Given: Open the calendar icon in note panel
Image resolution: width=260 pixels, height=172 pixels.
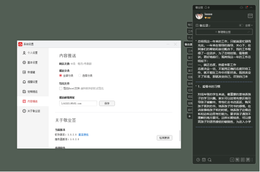Looking at the screenshot, I should 250,16.
